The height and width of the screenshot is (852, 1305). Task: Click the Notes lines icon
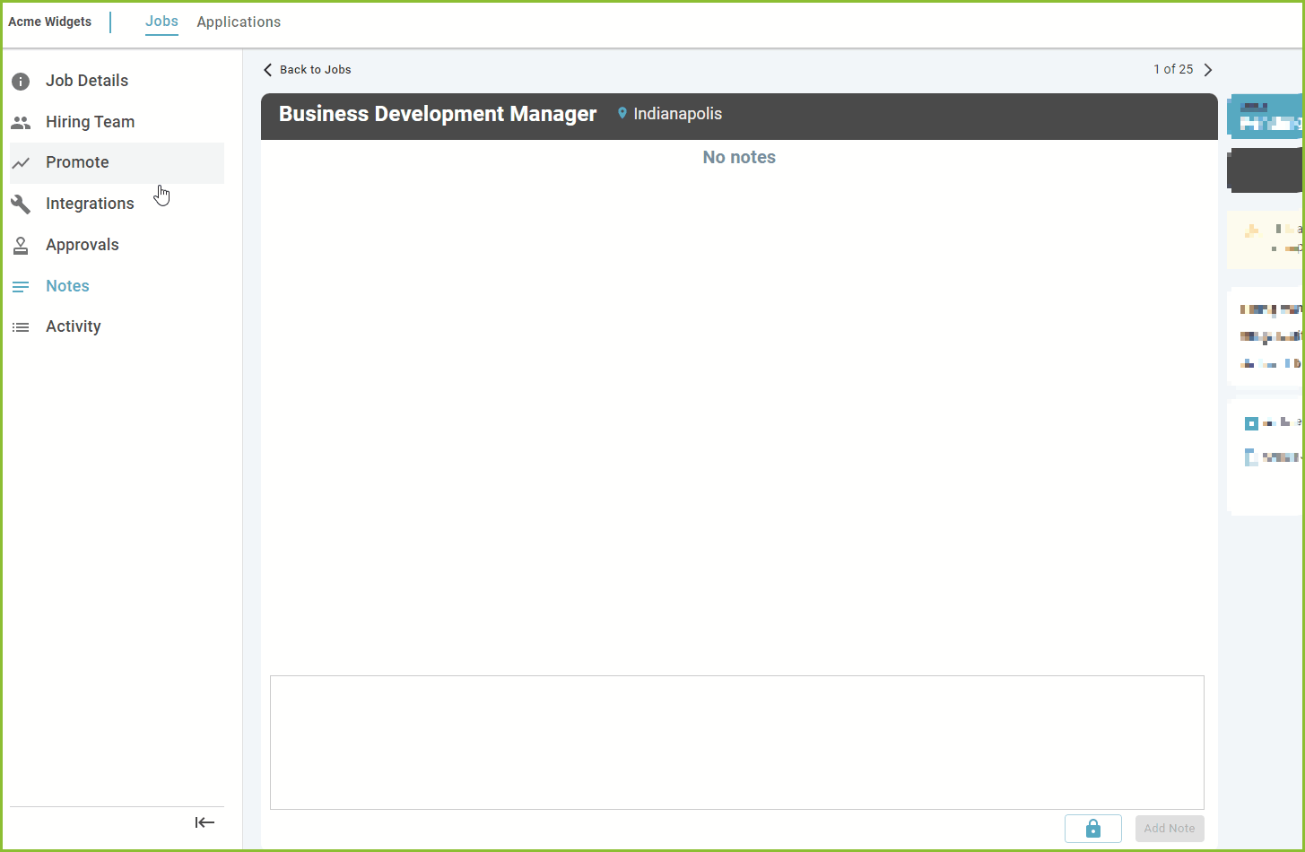point(21,287)
